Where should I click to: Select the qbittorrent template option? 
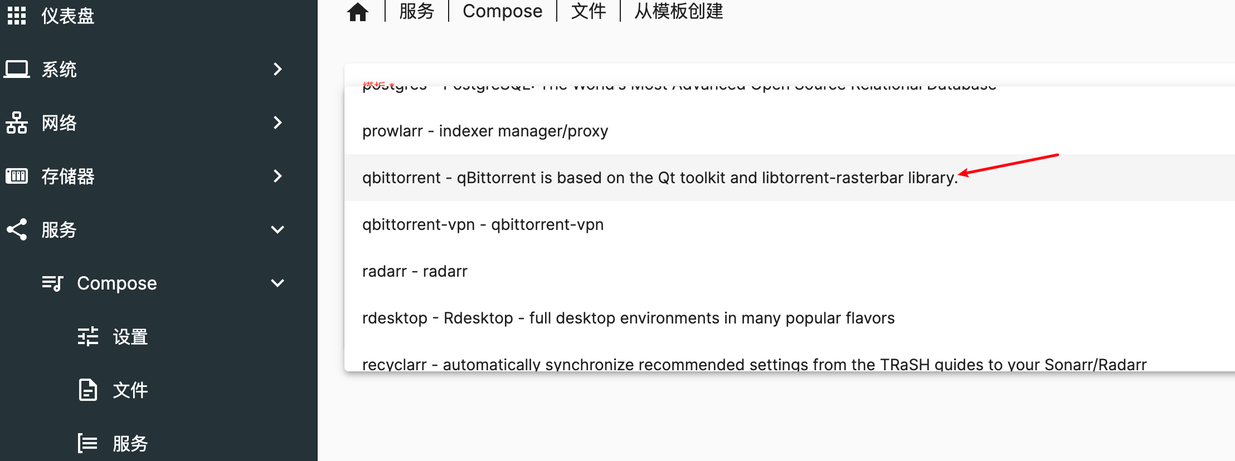click(x=660, y=178)
